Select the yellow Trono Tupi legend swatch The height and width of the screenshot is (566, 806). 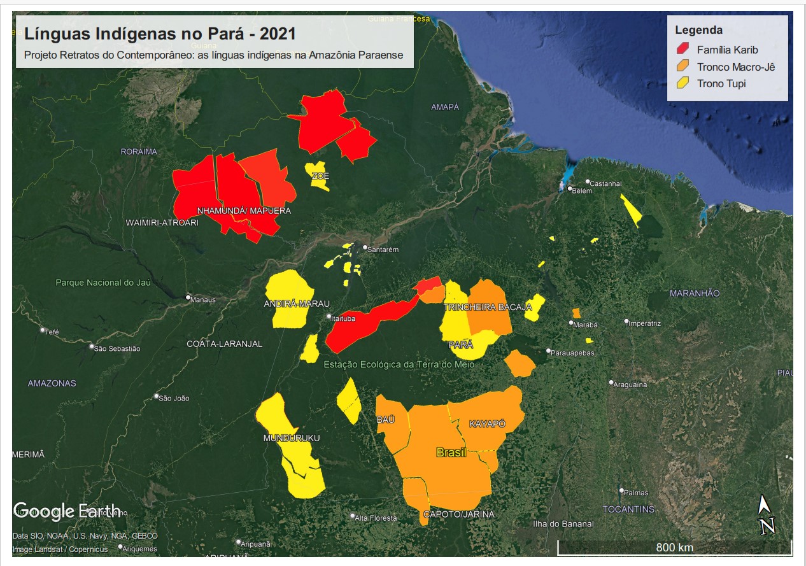click(x=683, y=83)
